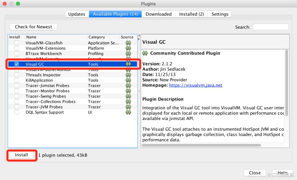Click the source icon in Visual GC row
Image resolution: width=297 pixels, height=180 pixels.
(x=128, y=64)
